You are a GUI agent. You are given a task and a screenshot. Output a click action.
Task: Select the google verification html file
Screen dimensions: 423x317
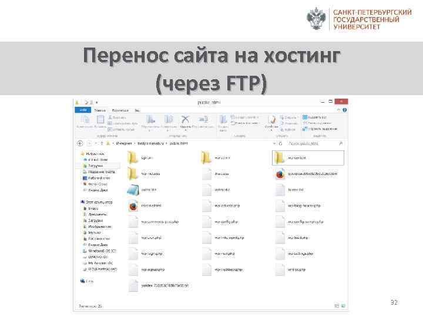(307, 174)
